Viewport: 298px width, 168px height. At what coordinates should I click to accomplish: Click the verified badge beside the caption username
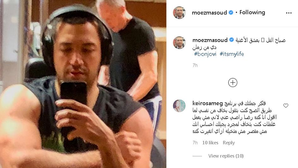click(x=231, y=40)
